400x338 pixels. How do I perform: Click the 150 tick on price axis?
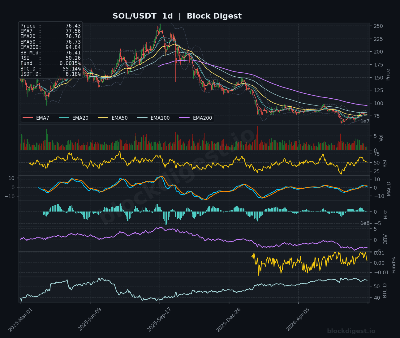[x=378, y=78]
